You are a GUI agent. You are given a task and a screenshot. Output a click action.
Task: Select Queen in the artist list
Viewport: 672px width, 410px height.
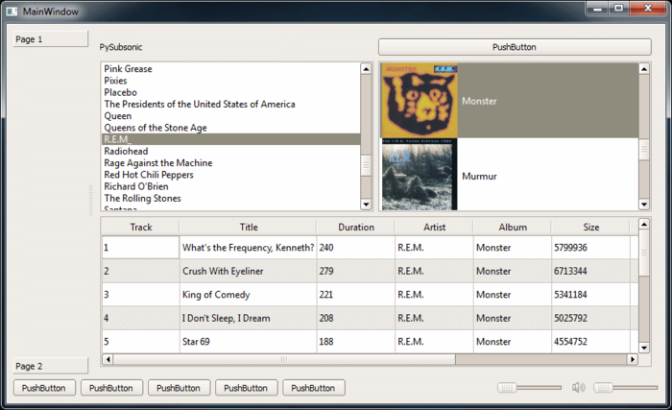pyautogui.click(x=231, y=116)
